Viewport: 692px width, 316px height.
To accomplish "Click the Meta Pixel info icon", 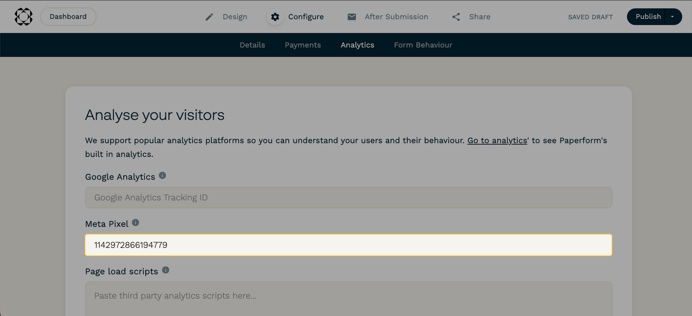I will coord(135,222).
